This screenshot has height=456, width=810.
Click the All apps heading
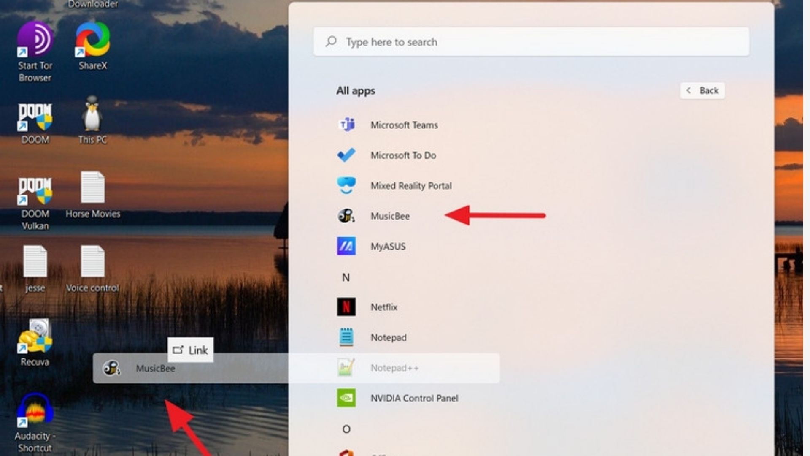coord(356,91)
